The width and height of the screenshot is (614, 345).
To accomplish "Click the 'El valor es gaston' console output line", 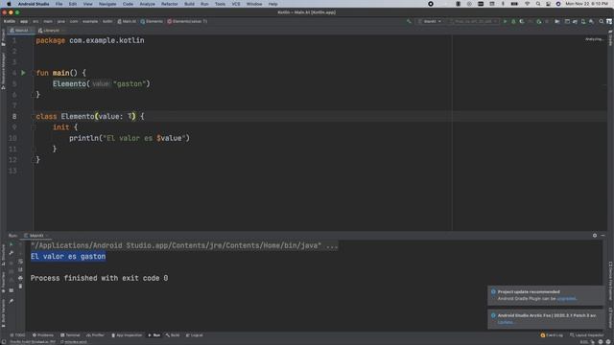I will [68, 256].
